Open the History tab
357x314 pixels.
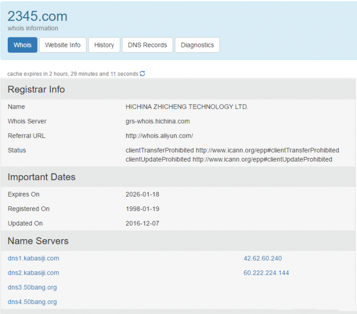click(x=104, y=45)
